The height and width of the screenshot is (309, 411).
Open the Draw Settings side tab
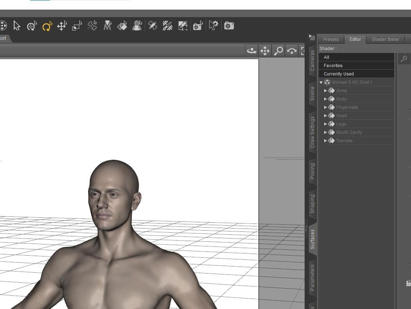click(x=312, y=132)
